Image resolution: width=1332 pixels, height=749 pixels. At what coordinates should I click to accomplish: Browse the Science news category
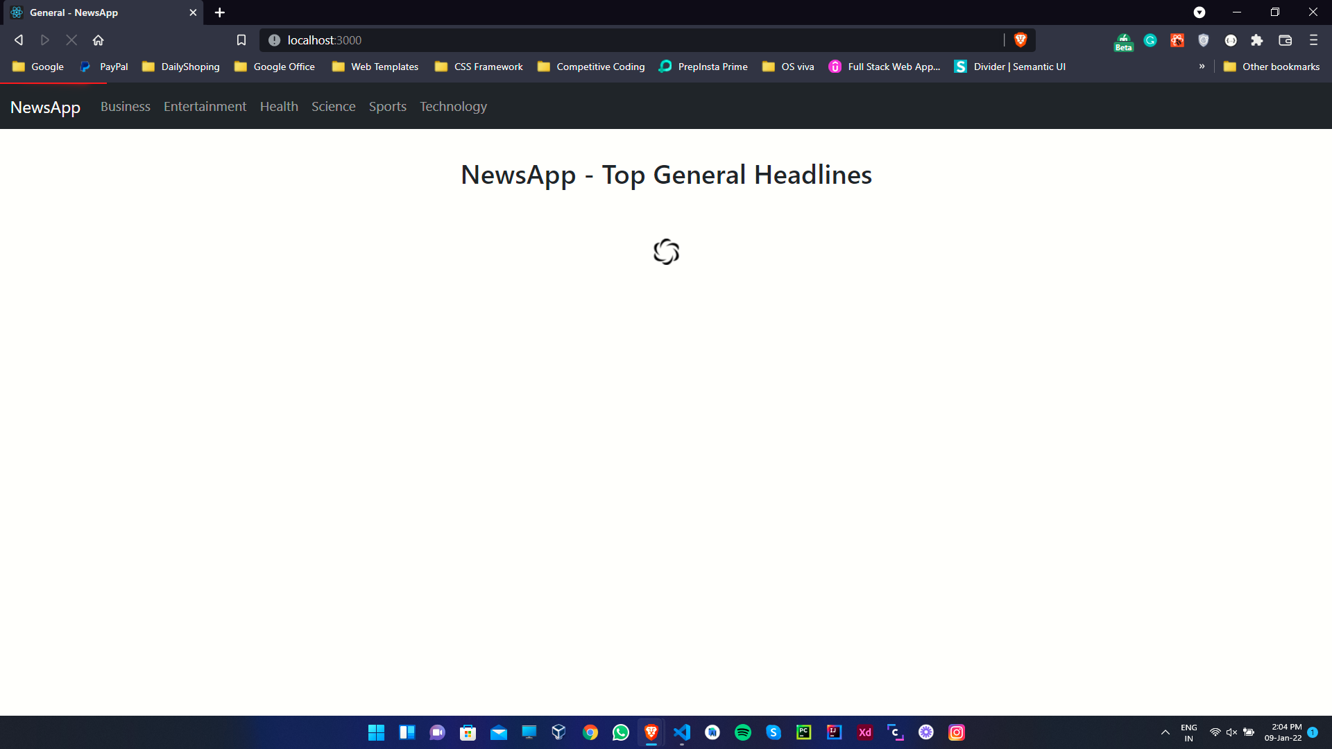pyautogui.click(x=334, y=106)
